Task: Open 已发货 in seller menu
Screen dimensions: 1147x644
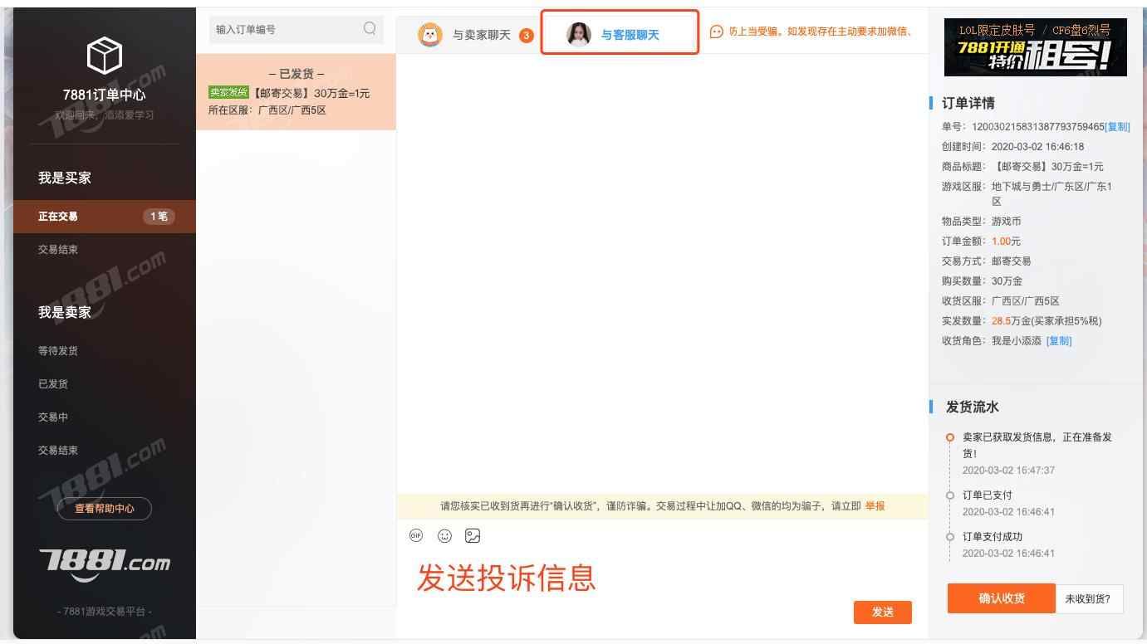Action: coord(53,384)
